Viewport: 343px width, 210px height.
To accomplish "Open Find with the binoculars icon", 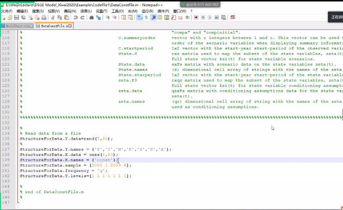I will pyautogui.click(x=92, y=18).
